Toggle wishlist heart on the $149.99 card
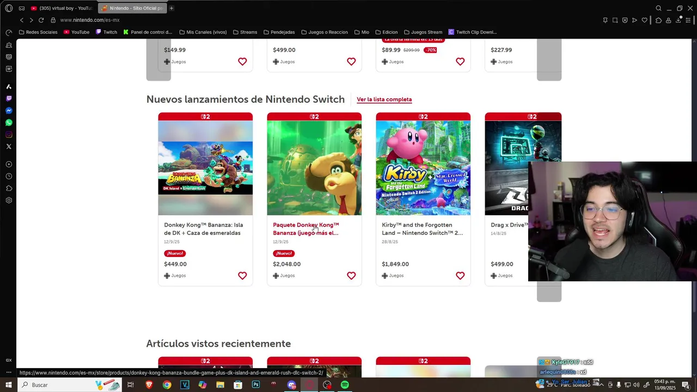This screenshot has height=392, width=697. coord(242,62)
